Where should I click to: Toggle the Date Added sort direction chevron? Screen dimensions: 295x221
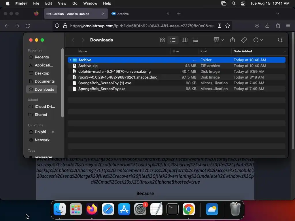[x=284, y=51]
